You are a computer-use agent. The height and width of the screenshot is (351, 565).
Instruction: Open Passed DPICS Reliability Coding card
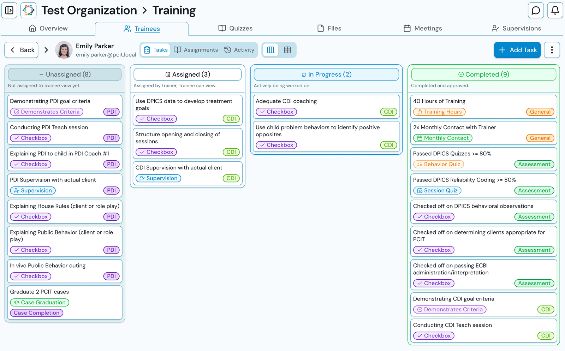pyautogui.click(x=483, y=185)
